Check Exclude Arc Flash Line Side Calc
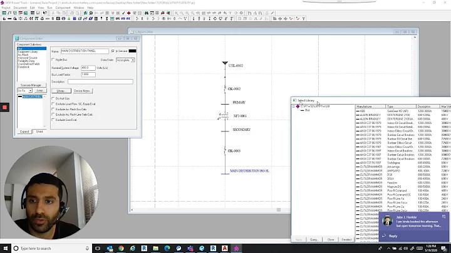The image size is (451, 253). point(53,115)
